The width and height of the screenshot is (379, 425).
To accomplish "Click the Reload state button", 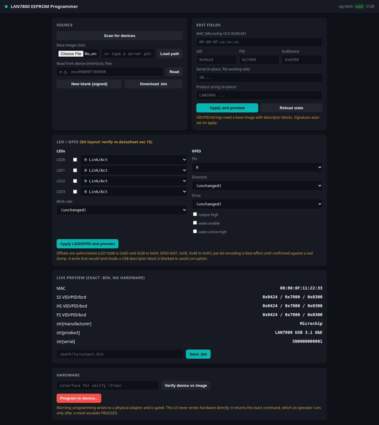I will (x=291, y=108).
